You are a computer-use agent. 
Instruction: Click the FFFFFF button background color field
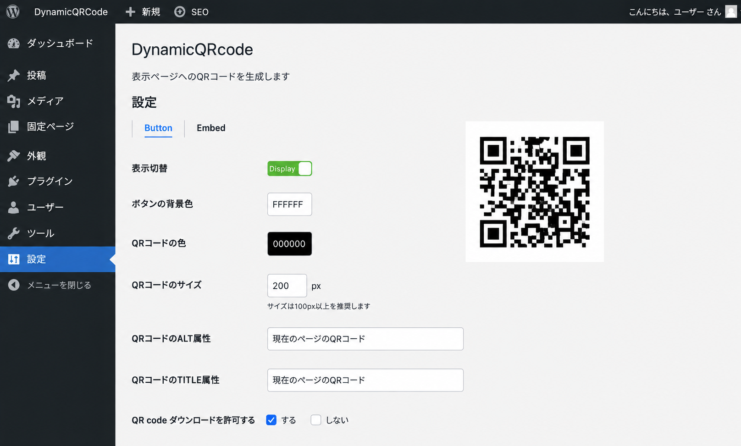point(290,204)
